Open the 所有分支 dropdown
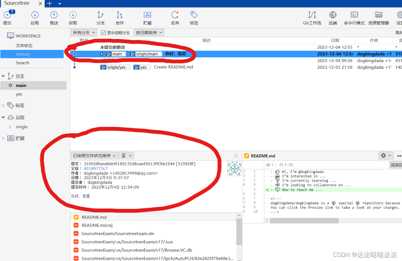Screen dimensions: 402x261 click(84, 33)
